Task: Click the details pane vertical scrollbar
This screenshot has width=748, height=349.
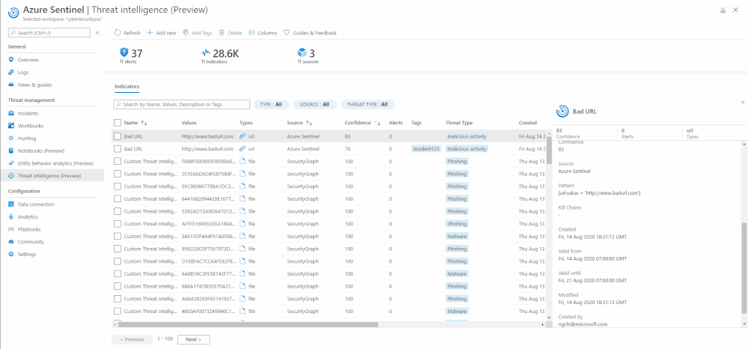Action: (x=745, y=268)
